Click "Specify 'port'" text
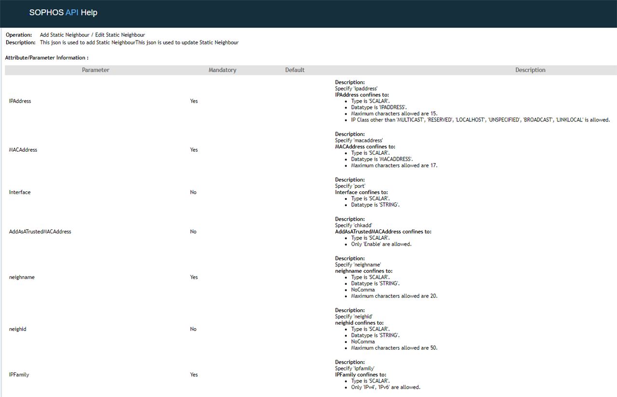The width and height of the screenshot is (617, 397). (350, 186)
